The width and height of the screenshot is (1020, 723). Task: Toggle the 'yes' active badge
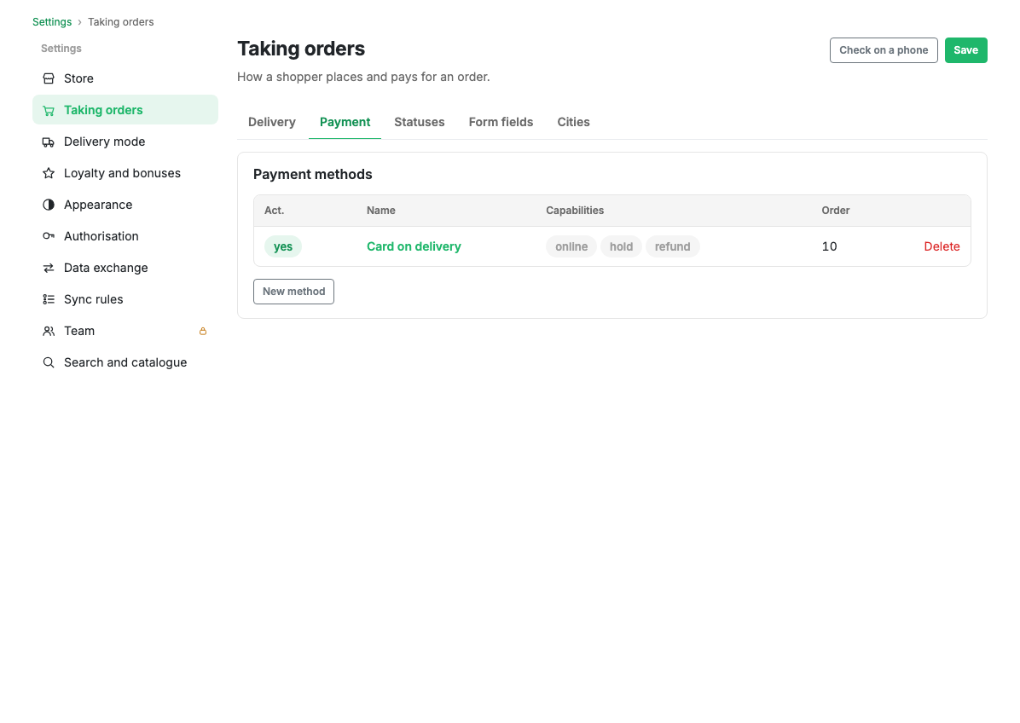click(x=283, y=246)
